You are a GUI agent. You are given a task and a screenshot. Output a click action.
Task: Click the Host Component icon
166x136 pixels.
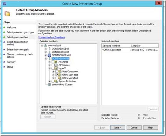click(x=60, y=72)
